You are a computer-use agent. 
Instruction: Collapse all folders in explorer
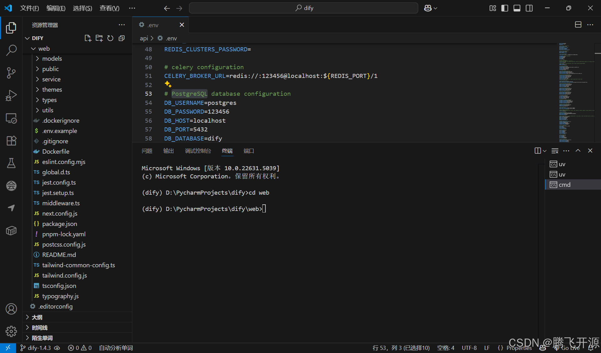tap(122, 38)
